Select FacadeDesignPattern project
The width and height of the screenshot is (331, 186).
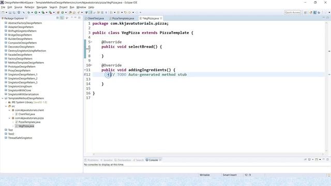(x=20, y=55)
